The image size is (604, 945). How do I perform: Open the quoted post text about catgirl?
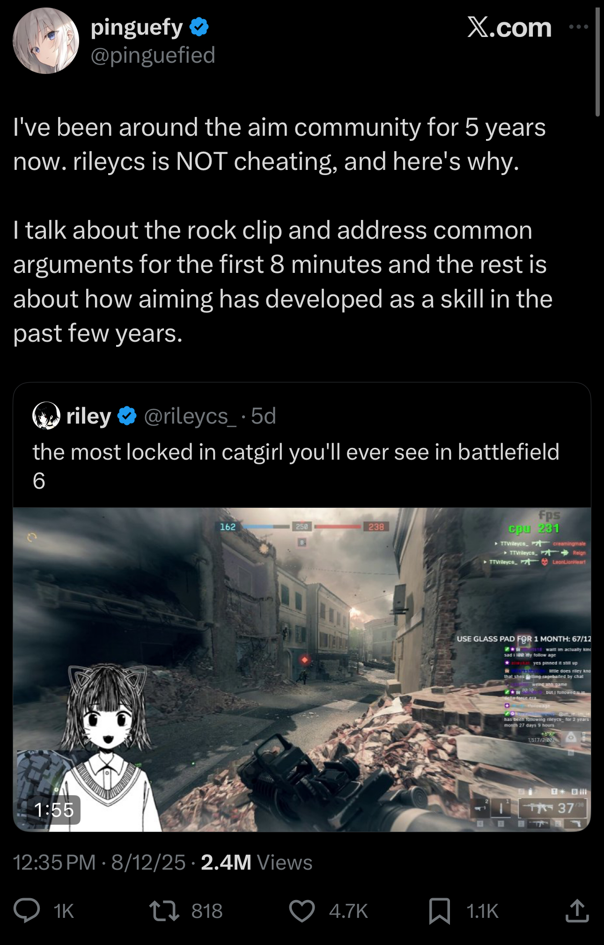[x=296, y=466]
